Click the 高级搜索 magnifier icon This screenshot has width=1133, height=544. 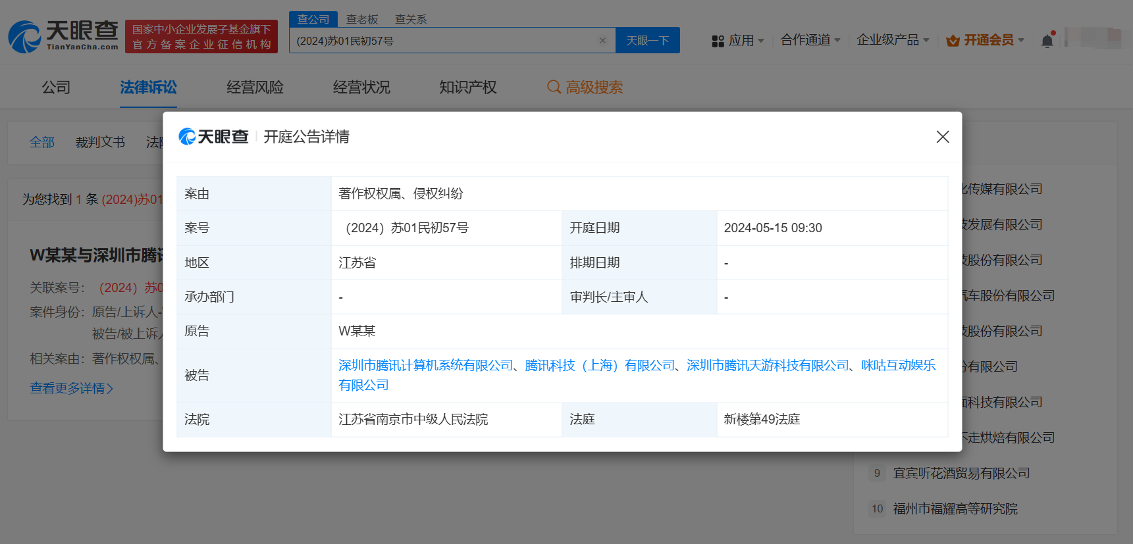[554, 87]
